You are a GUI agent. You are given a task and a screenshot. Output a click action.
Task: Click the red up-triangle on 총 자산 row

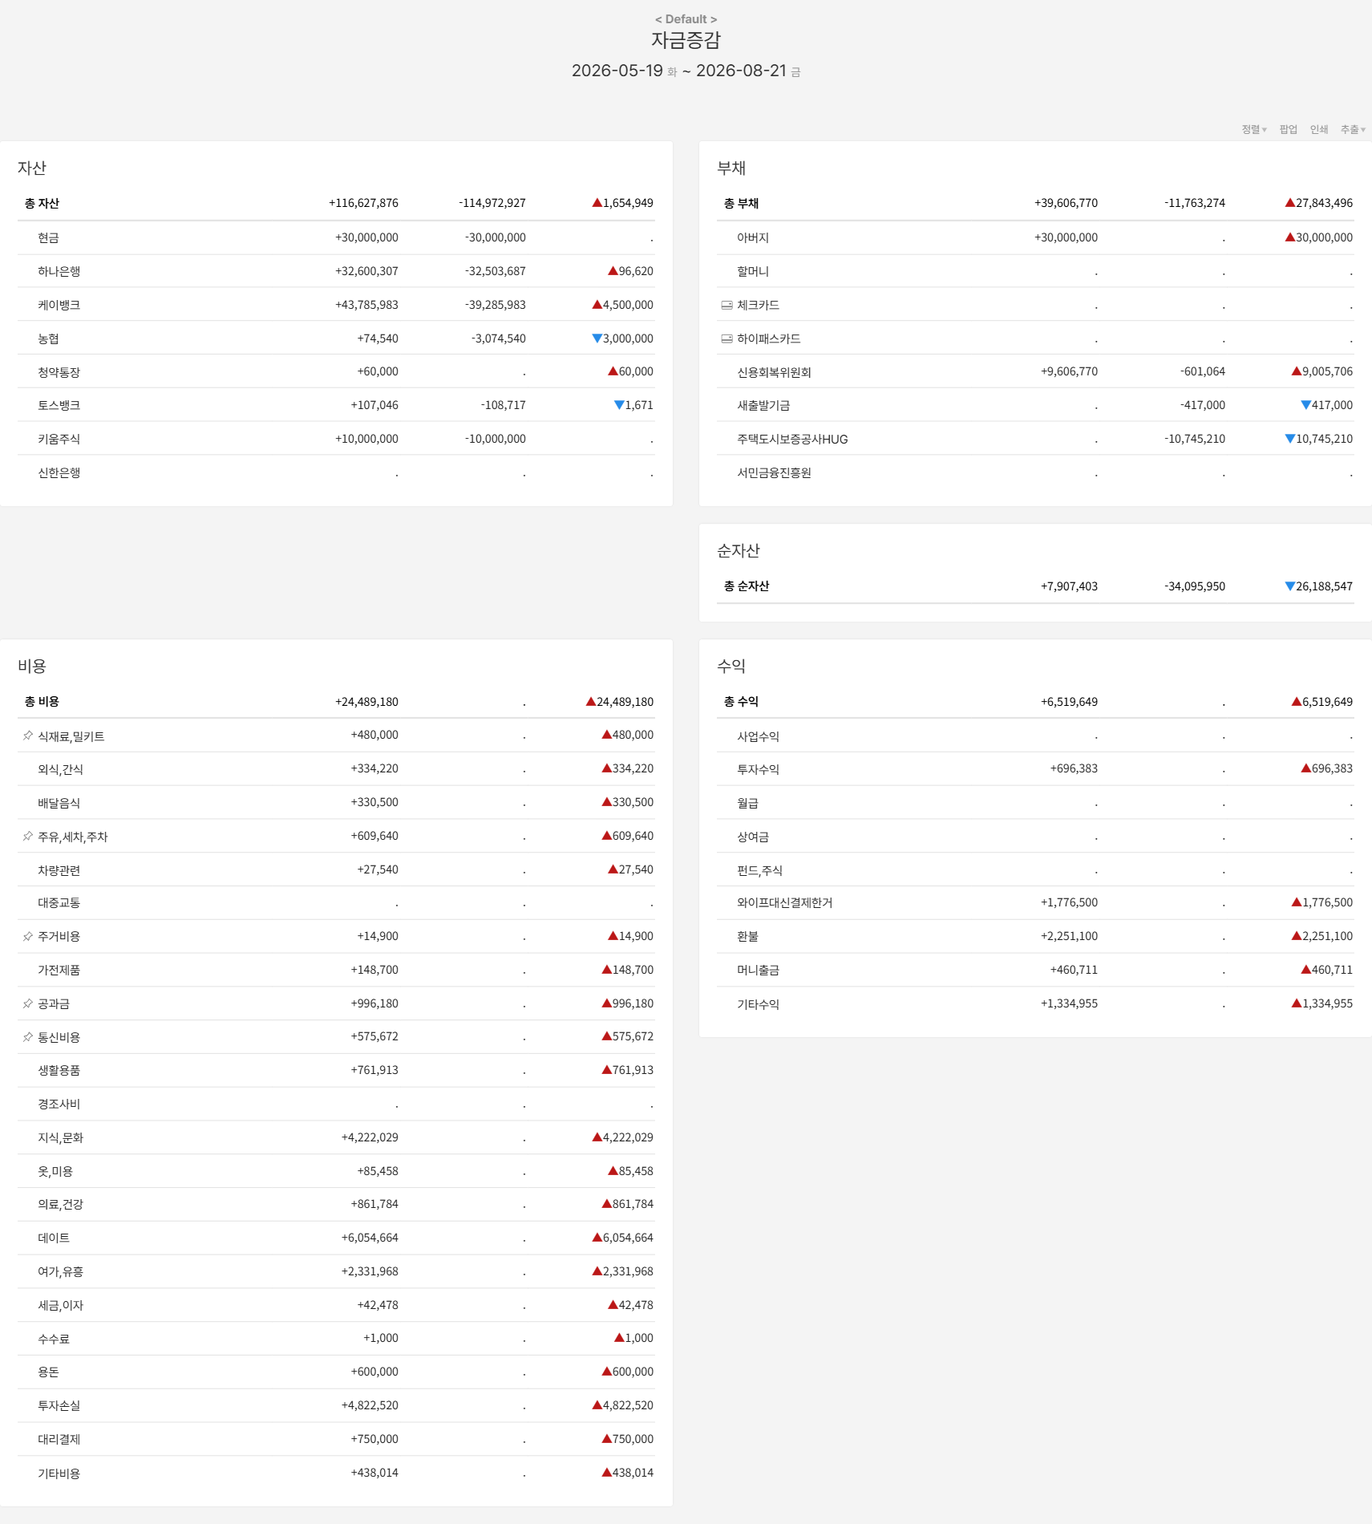point(597,203)
